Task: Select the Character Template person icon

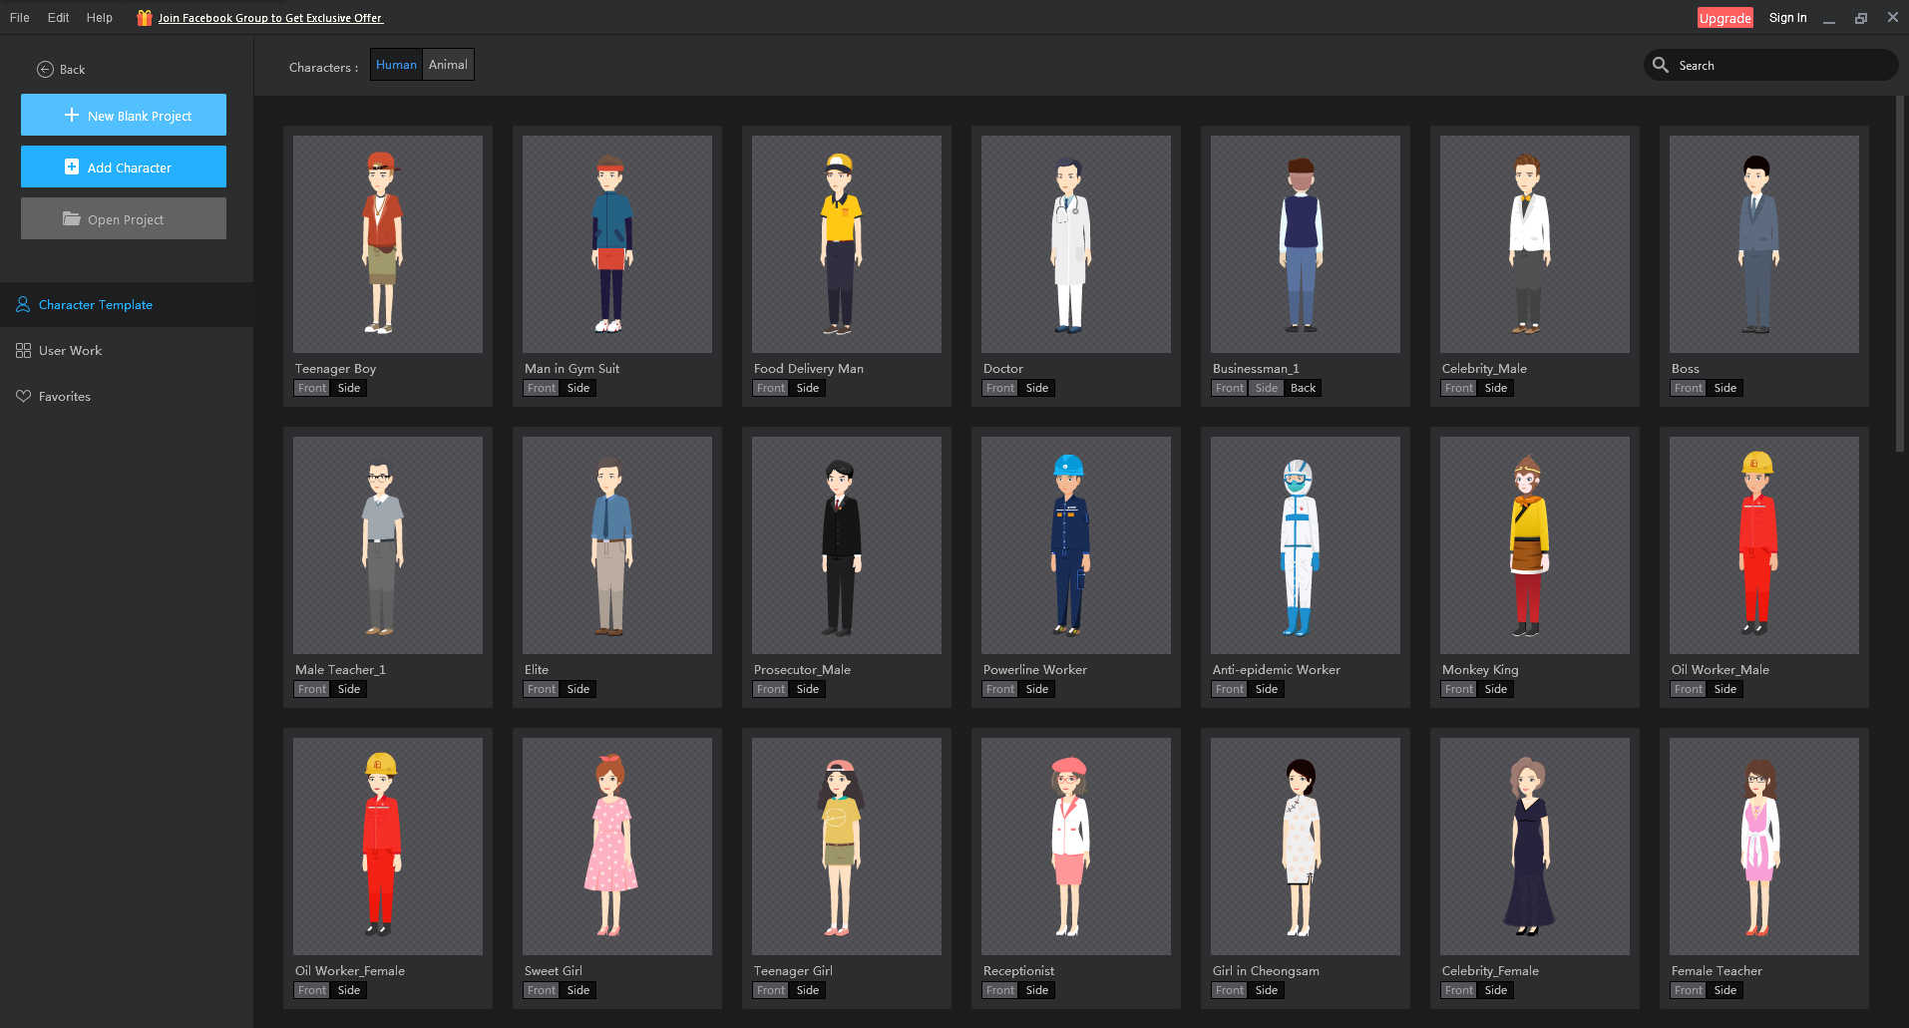Action: [x=23, y=305]
